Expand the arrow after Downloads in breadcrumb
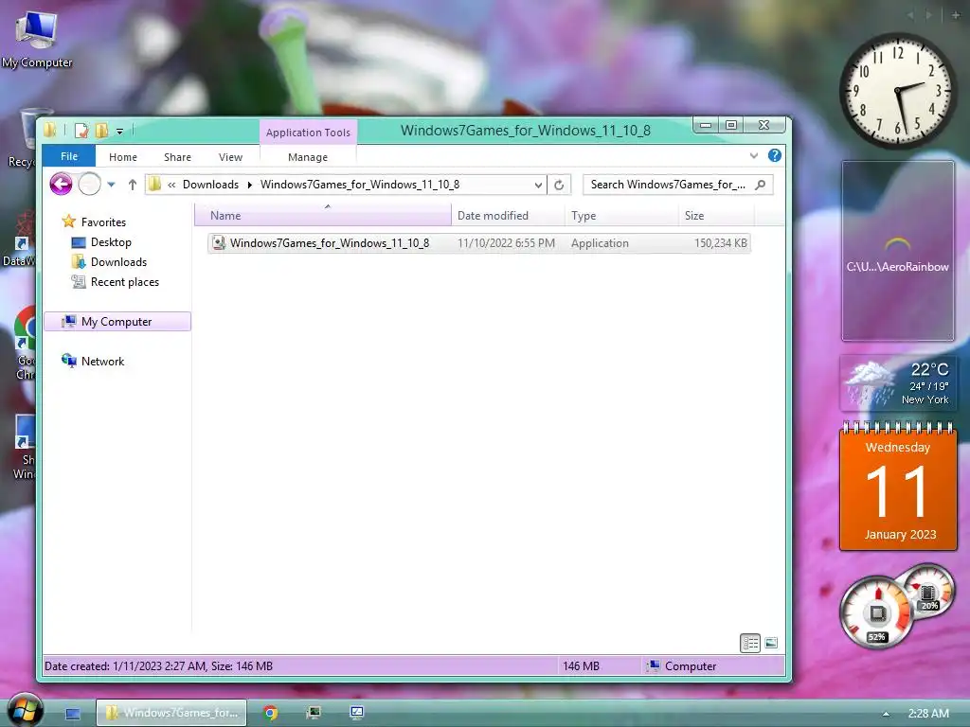This screenshot has height=727, width=970. (250, 185)
